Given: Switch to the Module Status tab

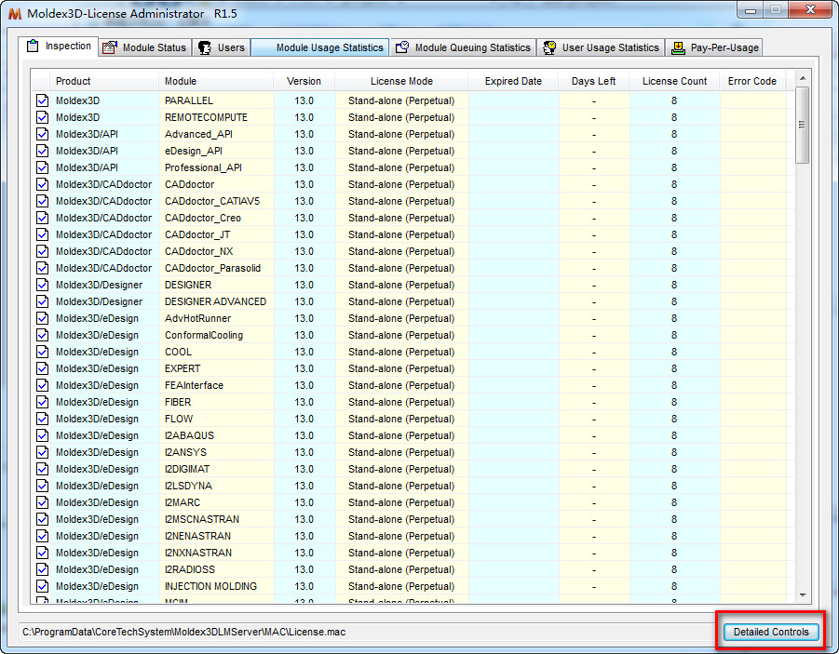Looking at the screenshot, I should [x=145, y=47].
